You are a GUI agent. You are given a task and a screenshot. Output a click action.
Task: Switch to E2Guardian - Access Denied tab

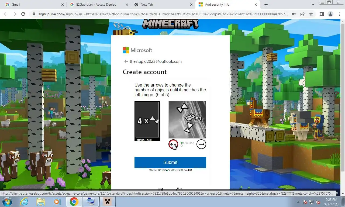point(98,5)
